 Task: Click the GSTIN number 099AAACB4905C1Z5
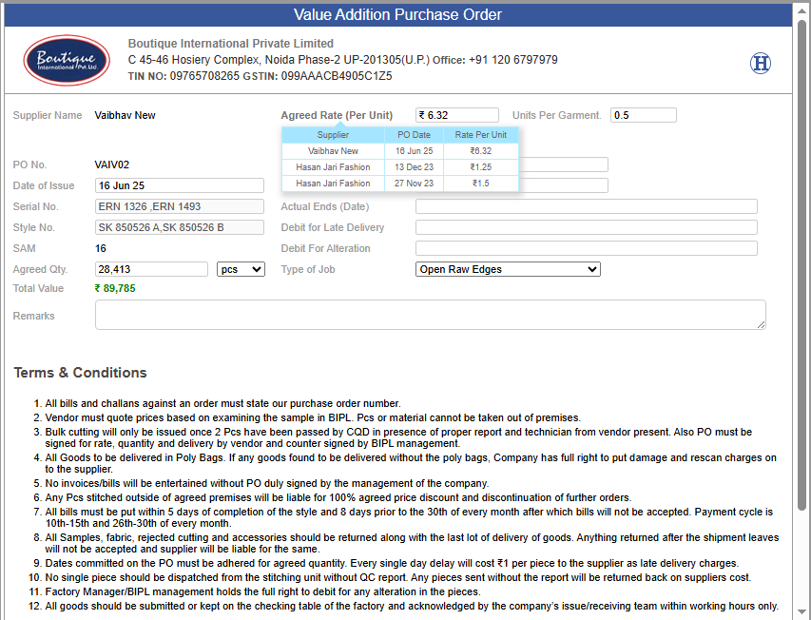[337, 76]
